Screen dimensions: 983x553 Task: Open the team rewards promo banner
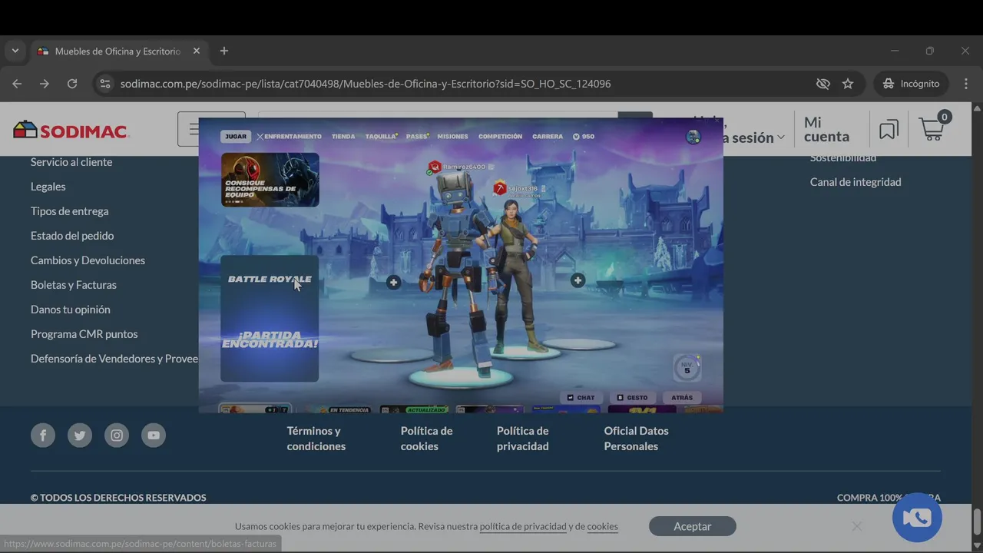(x=270, y=180)
